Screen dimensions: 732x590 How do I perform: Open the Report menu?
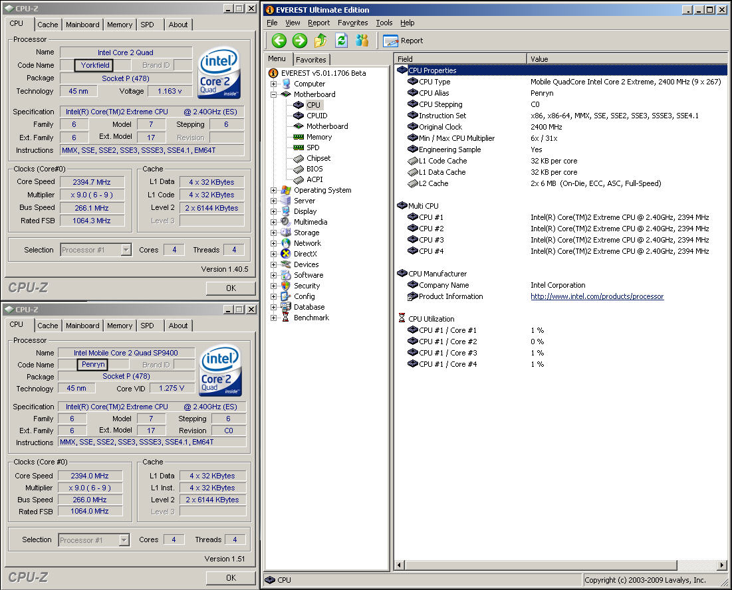[319, 23]
